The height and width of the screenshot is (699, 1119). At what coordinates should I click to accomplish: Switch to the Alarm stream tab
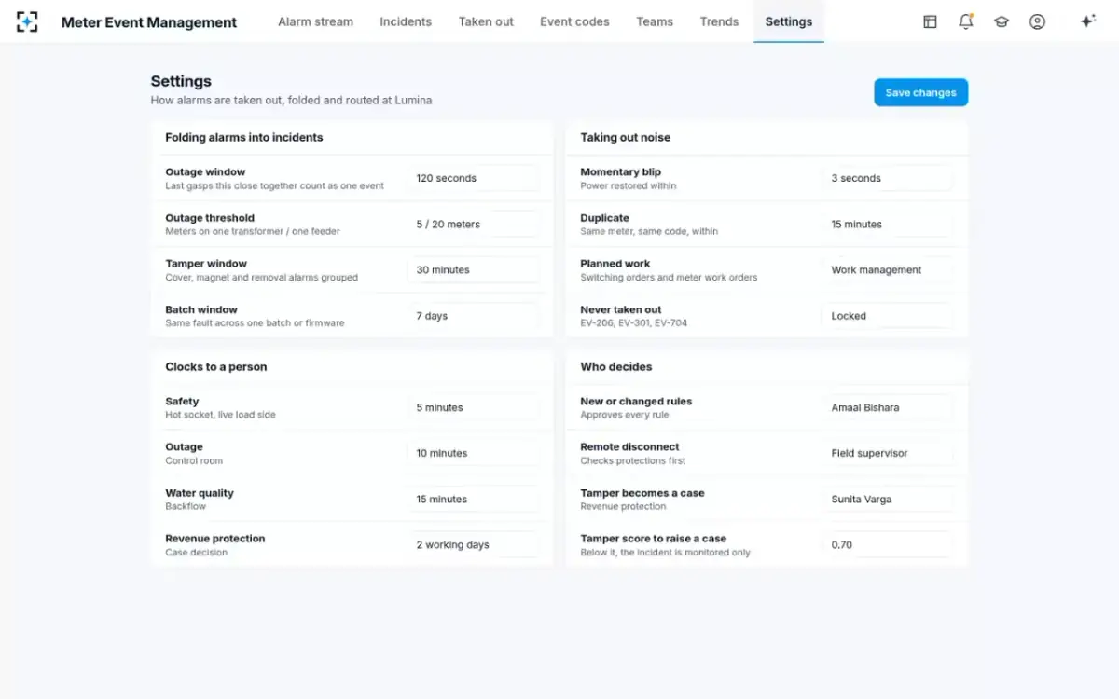point(315,21)
